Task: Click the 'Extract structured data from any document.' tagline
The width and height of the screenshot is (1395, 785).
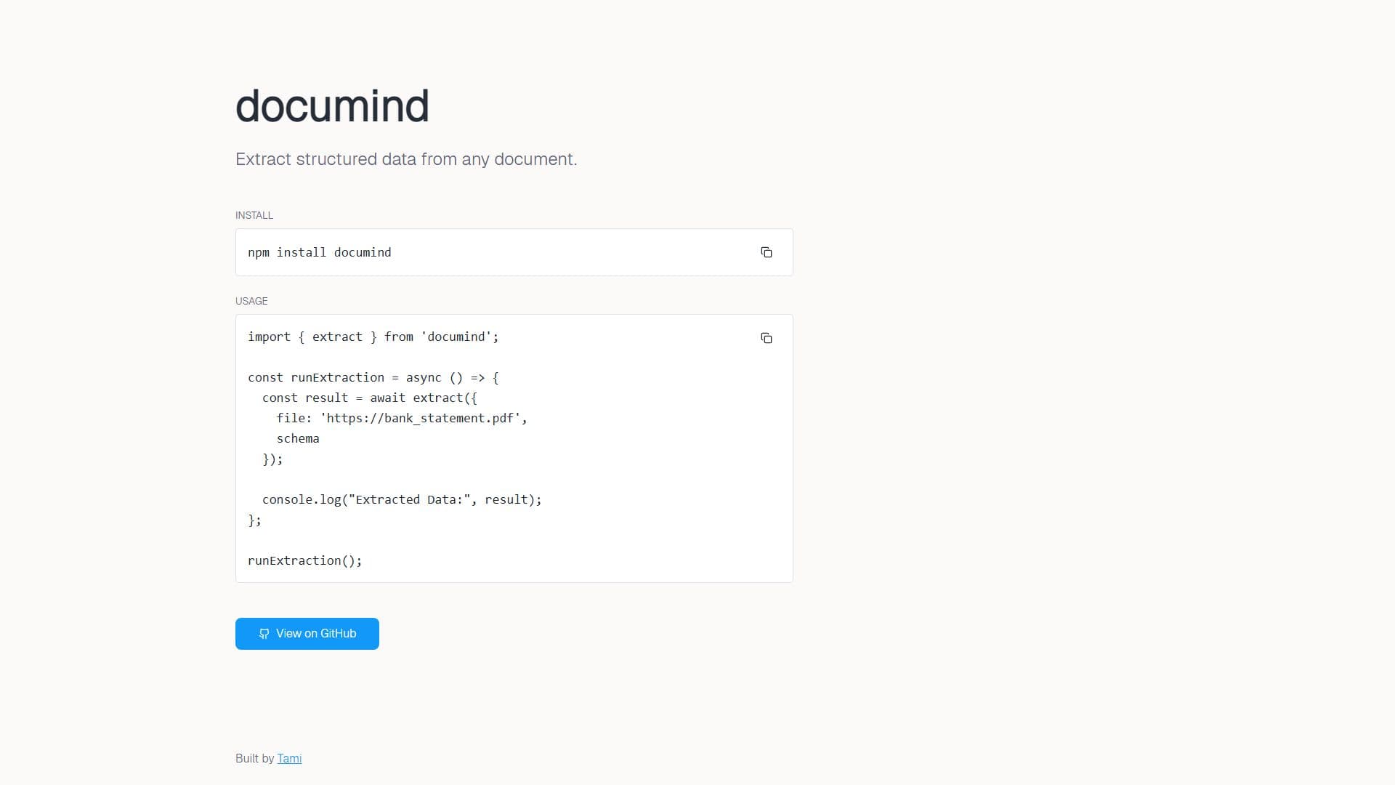Action: (x=406, y=159)
